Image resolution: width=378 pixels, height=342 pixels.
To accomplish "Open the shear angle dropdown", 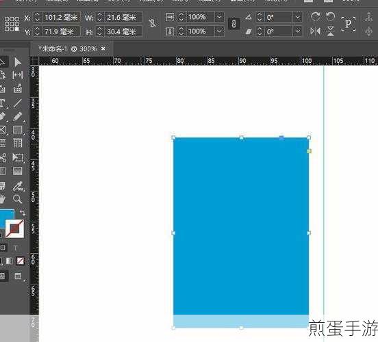I will [298, 31].
